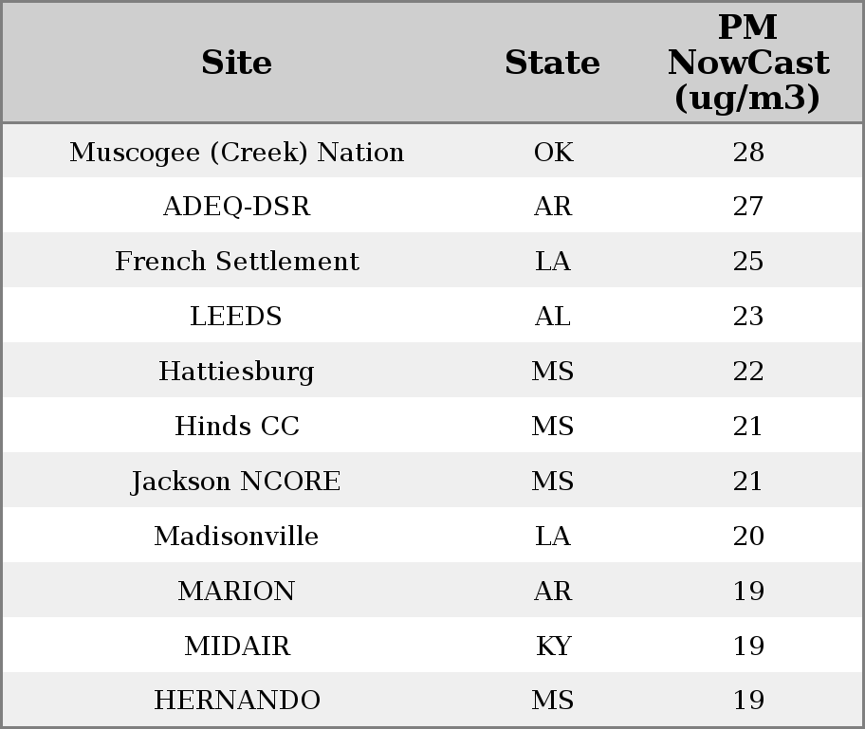Select the ADEQ-DSR site cell
The width and height of the screenshot is (865, 729).
click(x=236, y=207)
